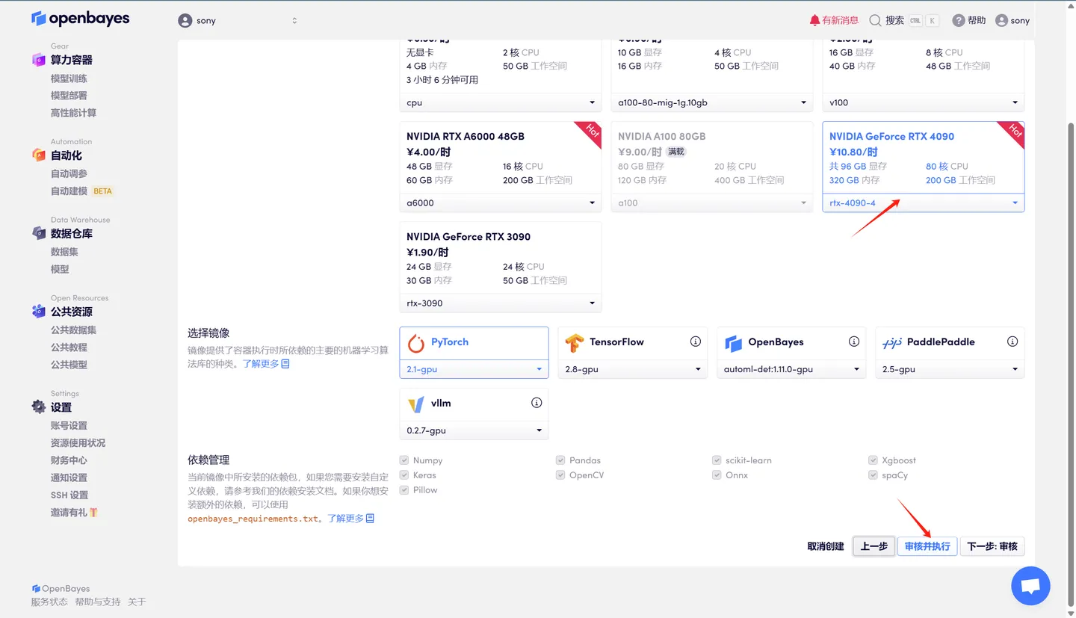Toggle the scikit-learn checkbox
Screen dimensions: 1076x618
pos(717,460)
